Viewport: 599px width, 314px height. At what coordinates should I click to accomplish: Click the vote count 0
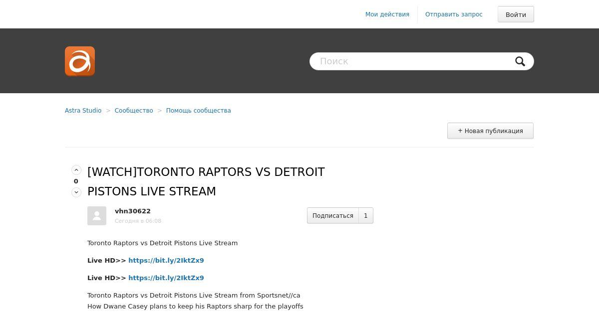[76, 181]
